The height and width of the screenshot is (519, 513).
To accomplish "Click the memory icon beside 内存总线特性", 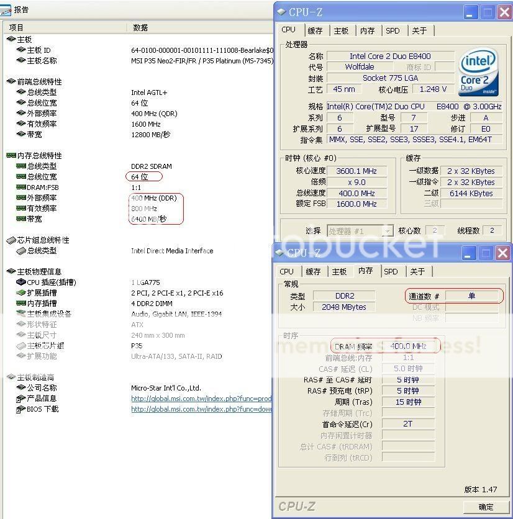I will click(11, 155).
